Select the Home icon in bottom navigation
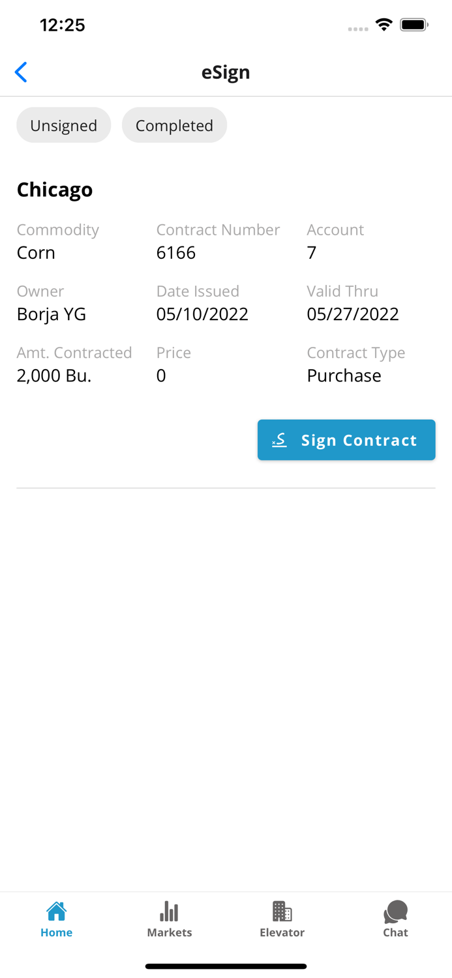Image resolution: width=452 pixels, height=978 pixels. coord(56,912)
